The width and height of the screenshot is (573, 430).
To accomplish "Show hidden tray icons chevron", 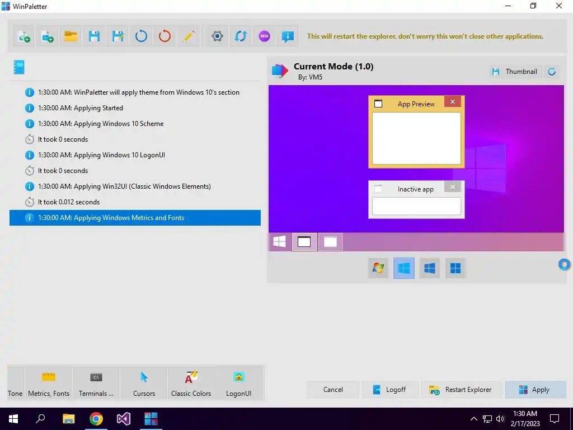I will click(473, 419).
